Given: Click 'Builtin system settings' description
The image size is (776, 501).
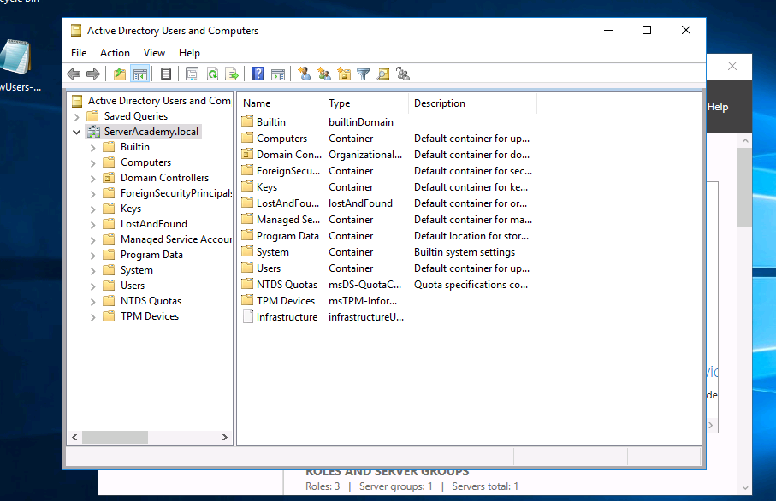Looking at the screenshot, I should (465, 252).
